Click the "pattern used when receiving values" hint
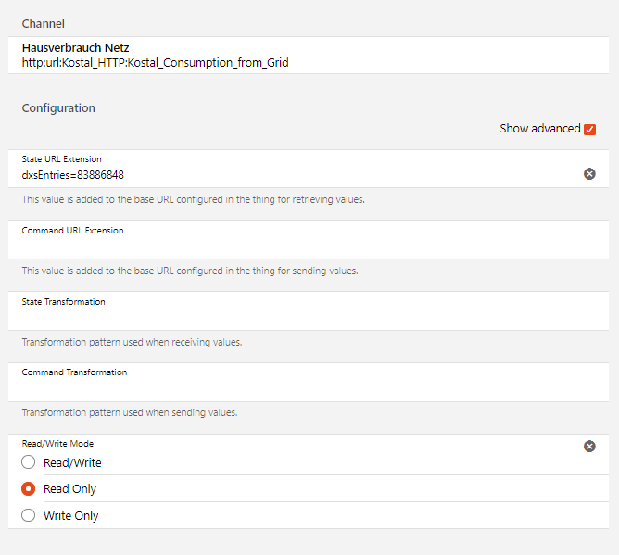Screen dimensions: 619x555 point(132,342)
